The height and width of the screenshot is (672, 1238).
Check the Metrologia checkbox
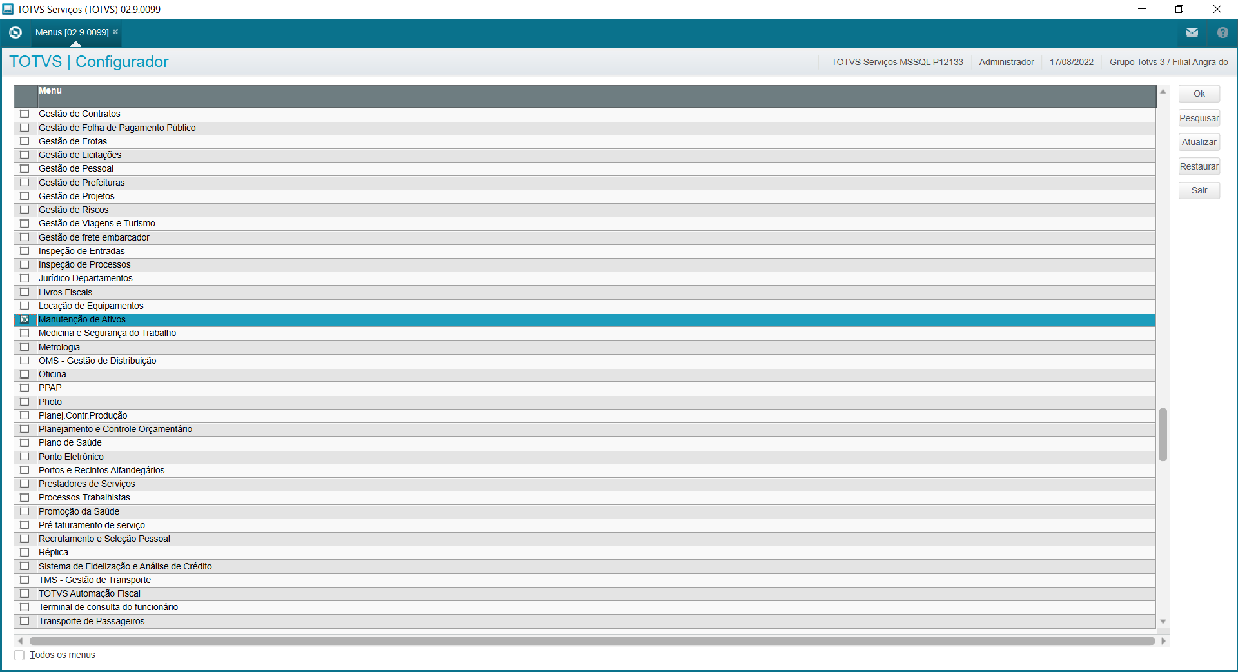point(25,347)
